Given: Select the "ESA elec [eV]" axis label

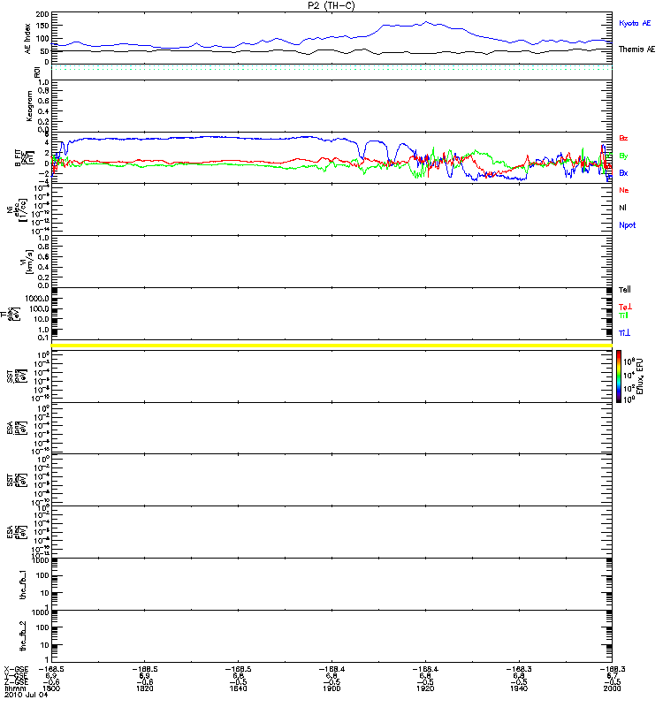Looking at the screenshot, I should [x=17, y=532].
